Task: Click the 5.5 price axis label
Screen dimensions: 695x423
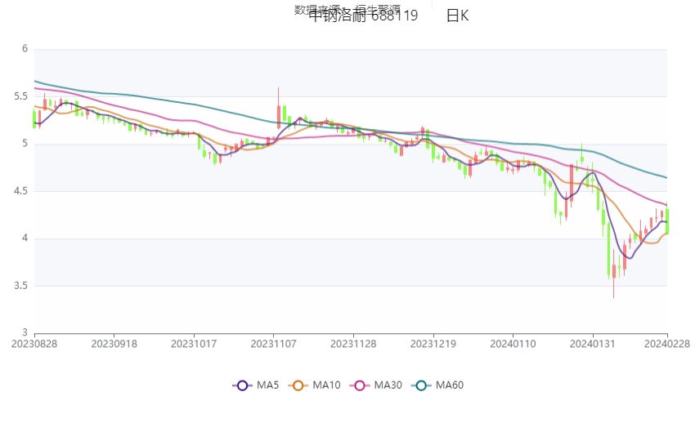Action: pos(20,96)
